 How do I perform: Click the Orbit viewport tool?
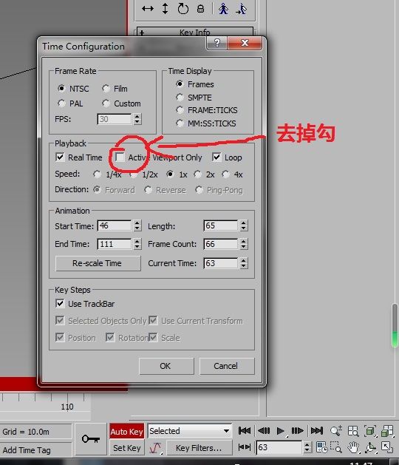point(370,447)
